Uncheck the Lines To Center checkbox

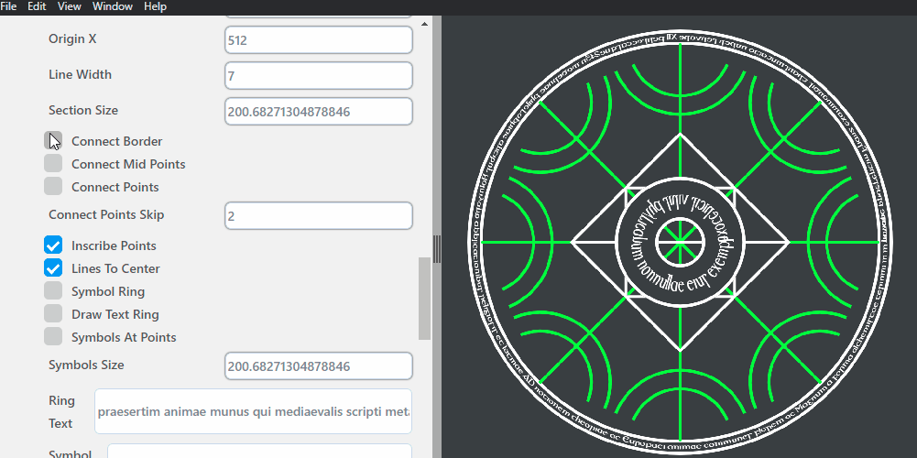pos(53,267)
